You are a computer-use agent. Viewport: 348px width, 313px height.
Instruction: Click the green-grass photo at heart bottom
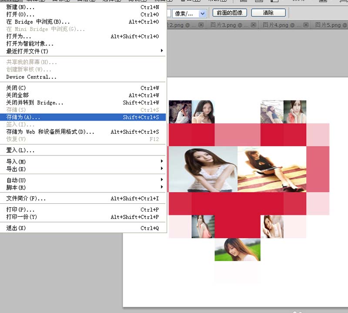237,249
